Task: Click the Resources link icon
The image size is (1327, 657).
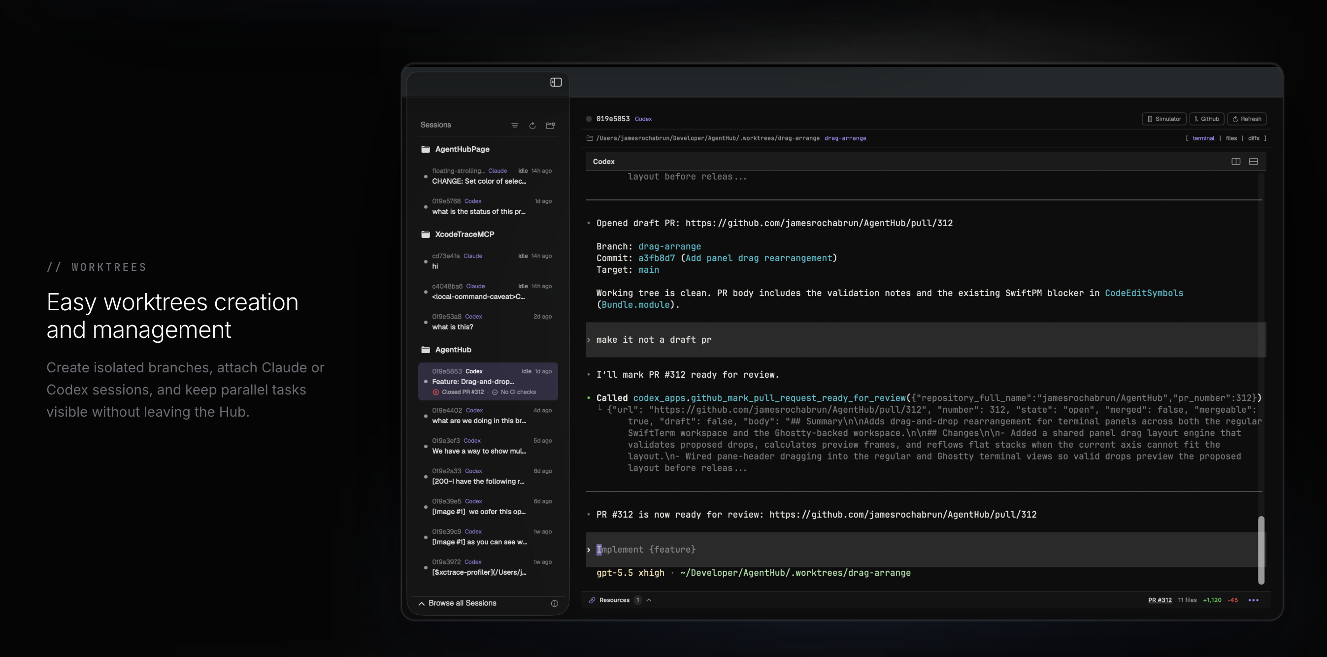Action: 592,600
